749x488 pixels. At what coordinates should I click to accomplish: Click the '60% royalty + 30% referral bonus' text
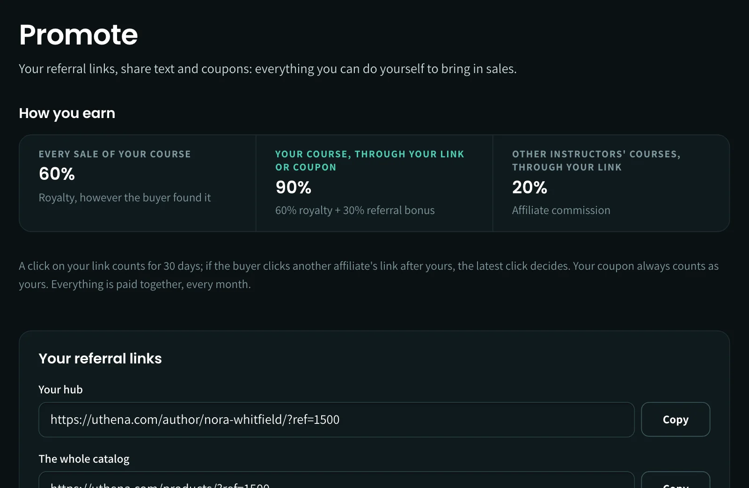click(x=355, y=210)
